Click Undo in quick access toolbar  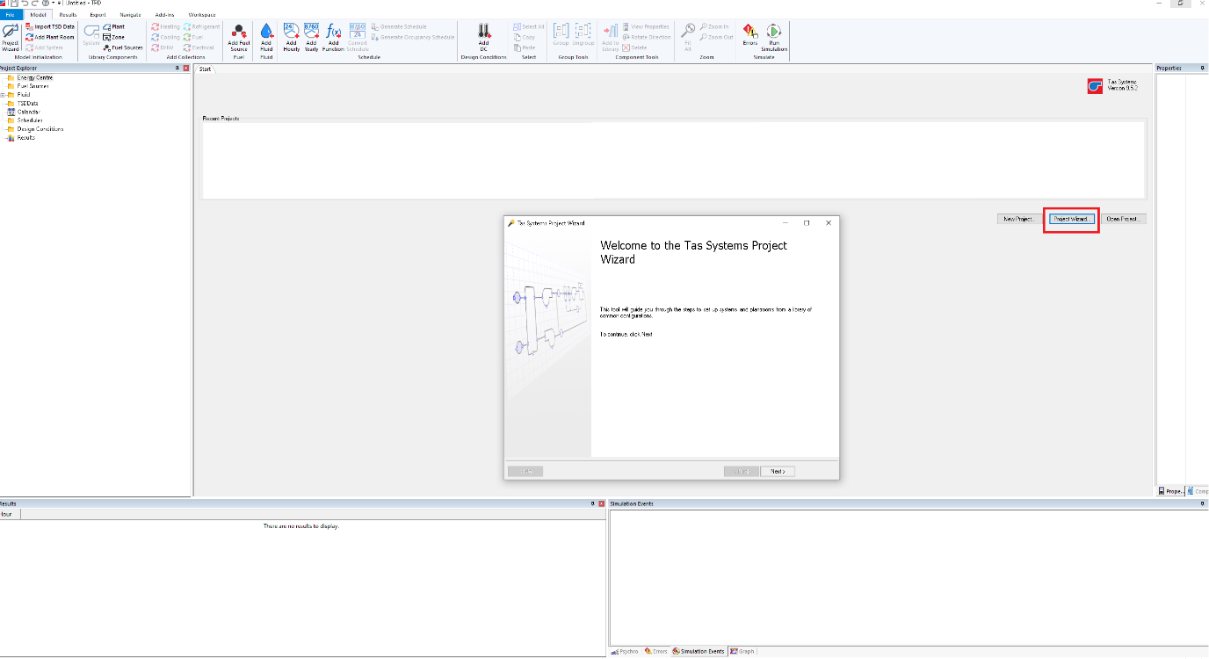point(25,4)
